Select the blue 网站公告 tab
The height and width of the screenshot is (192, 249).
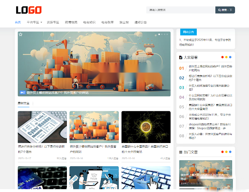click(x=188, y=32)
